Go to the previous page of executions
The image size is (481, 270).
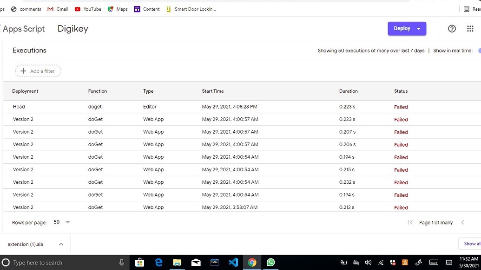462,223
